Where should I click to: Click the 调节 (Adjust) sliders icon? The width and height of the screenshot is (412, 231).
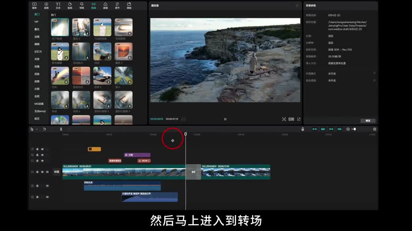point(117,5)
